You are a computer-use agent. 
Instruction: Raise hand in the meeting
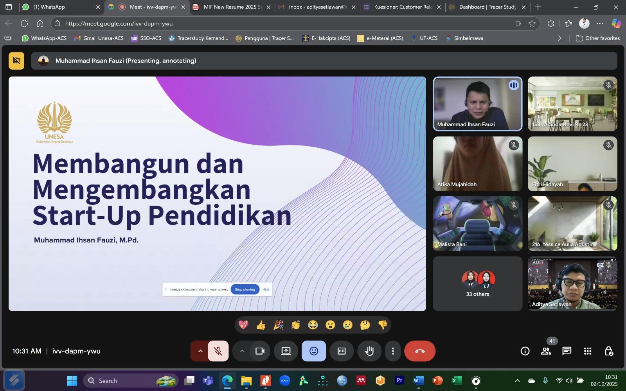pyautogui.click(x=369, y=351)
